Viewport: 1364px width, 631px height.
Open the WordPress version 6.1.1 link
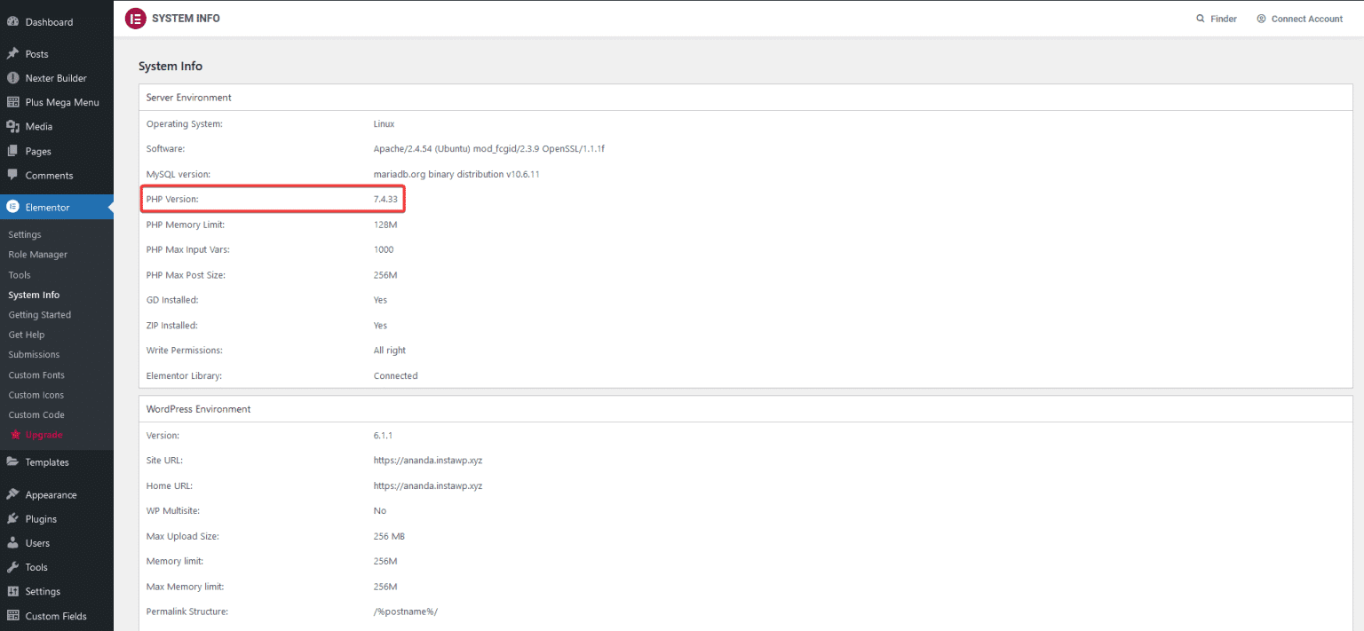point(383,435)
